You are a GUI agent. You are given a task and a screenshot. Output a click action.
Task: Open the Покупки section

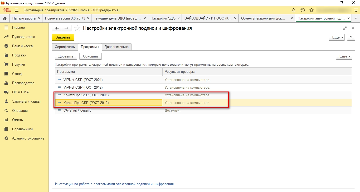tap(18, 65)
